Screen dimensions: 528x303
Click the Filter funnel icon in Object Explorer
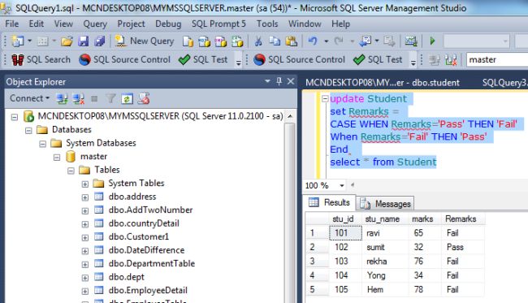pyautogui.click(x=110, y=98)
